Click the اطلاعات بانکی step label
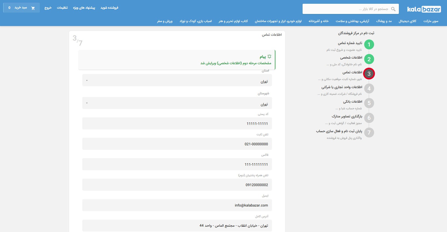 coord(353,102)
